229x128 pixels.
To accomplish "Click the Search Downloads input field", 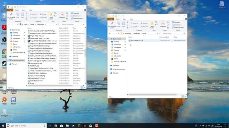I will tap(73, 25).
